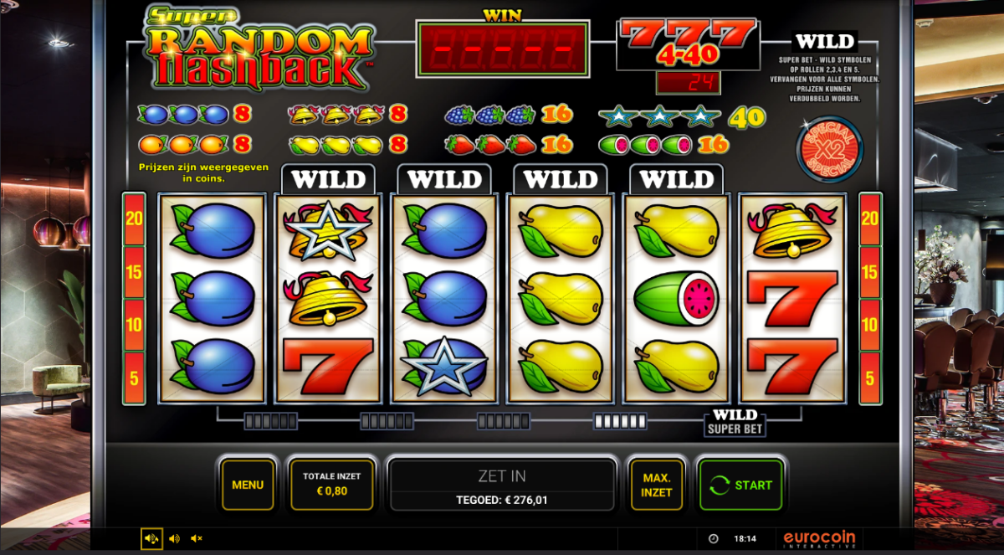Image resolution: width=1004 pixels, height=555 pixels.
Task: Click the blue star symbol on third reel
Action: 443,365
